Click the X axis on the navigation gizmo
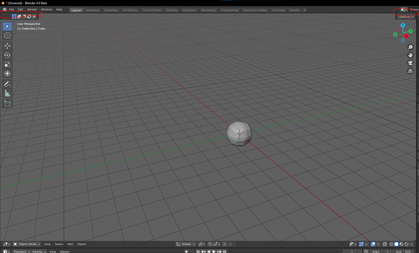The height and width of the screenshot is (253, 419). (x=406, y=36)
